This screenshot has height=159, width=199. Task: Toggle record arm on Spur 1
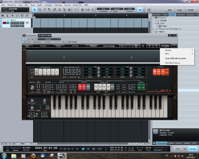4,23
